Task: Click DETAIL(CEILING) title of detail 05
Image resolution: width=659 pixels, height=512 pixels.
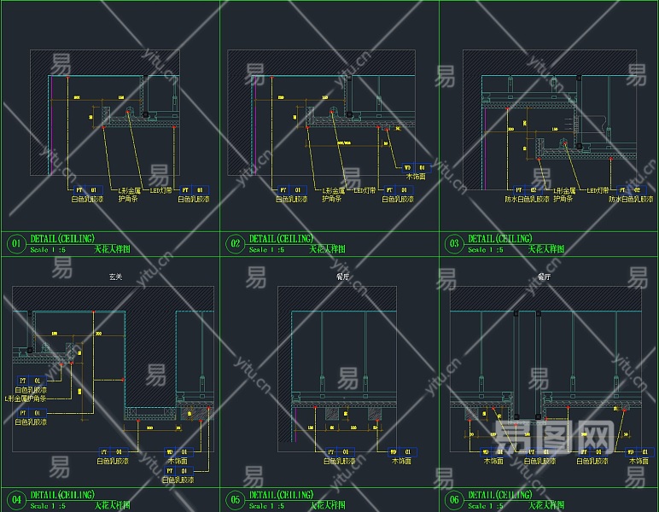Action: 281,495
